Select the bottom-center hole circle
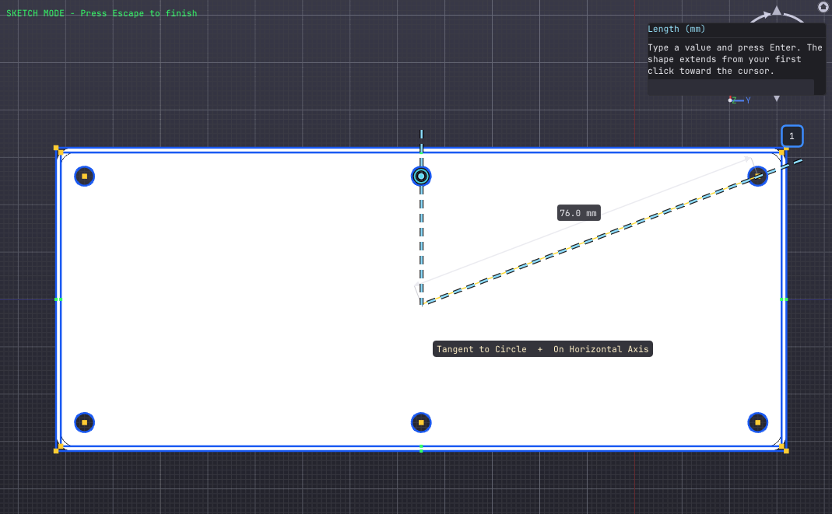The height and width of the screenshot is (514, 832). pos(421,423)
